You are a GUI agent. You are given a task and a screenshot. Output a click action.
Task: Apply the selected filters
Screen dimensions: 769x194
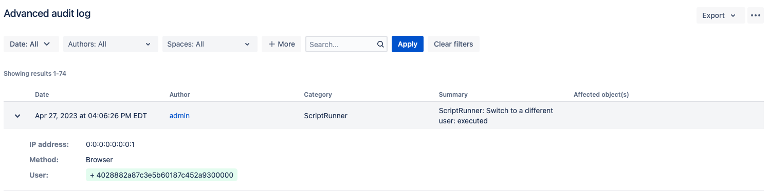pyautogui.click(x=408, y=44)
